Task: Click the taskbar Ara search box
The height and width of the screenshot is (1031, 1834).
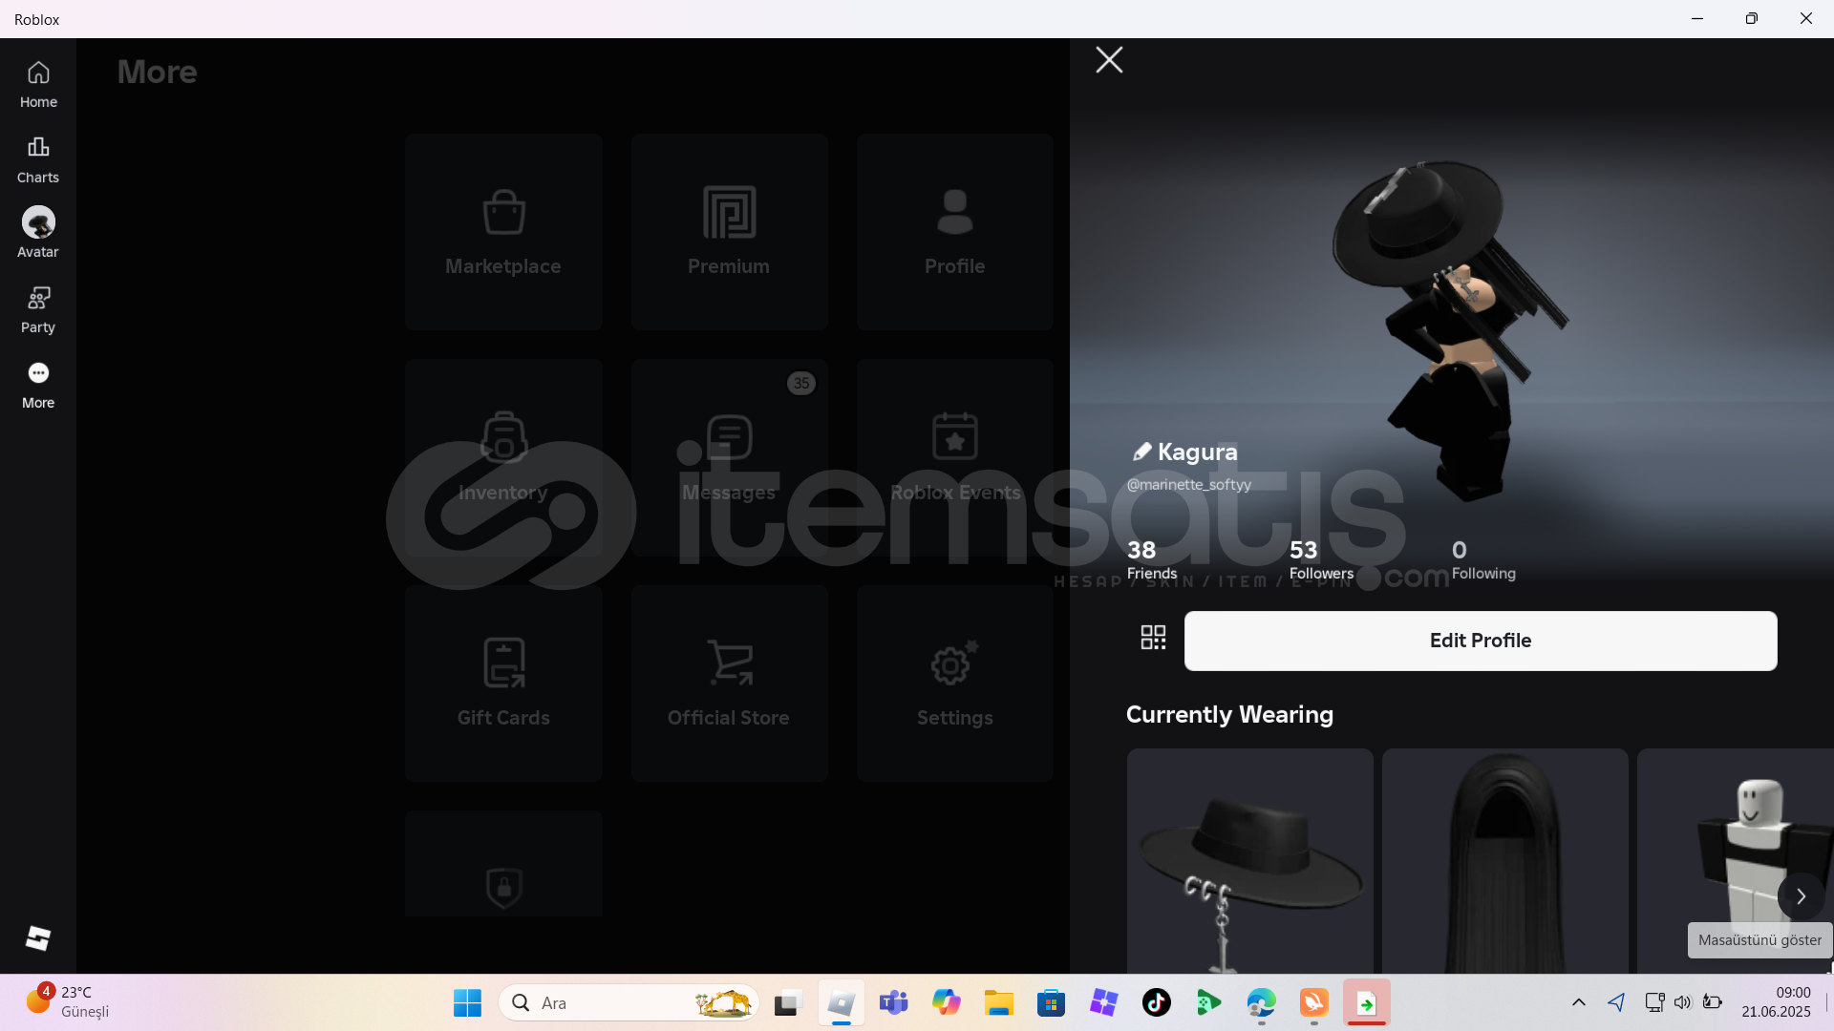Action: (629, 1003)
